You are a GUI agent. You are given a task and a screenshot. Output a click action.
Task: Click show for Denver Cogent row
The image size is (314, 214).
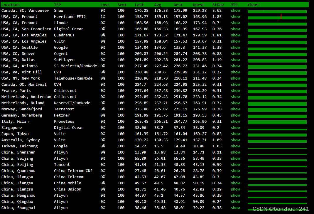(x=235, y=54)
